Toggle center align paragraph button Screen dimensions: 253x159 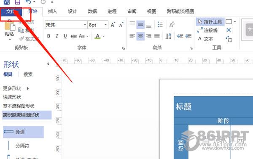(140, 36)
